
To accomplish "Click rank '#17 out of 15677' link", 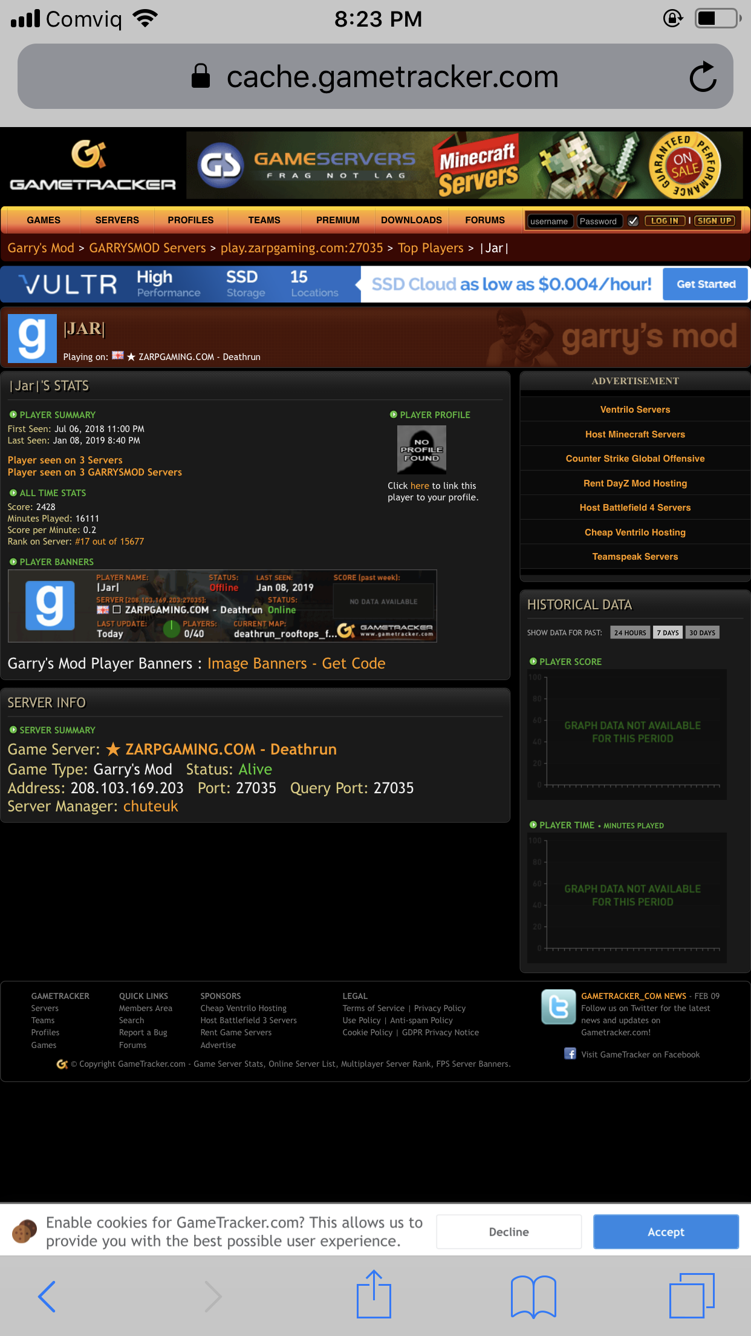I will (109, 542).
